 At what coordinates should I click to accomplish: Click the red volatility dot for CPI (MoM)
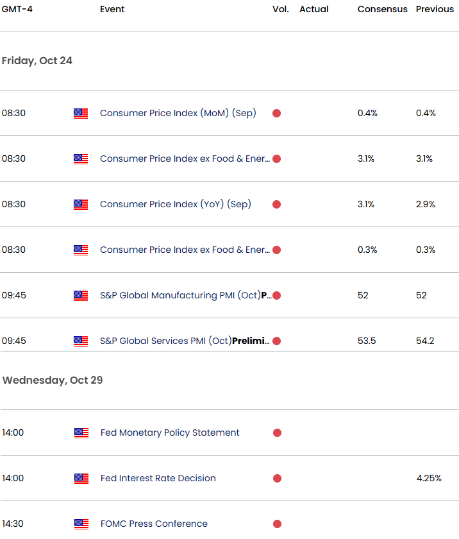tap(276, 114)
